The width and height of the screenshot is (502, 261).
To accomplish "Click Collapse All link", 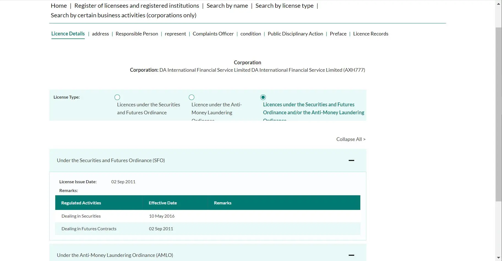I will tap(351, 139).
